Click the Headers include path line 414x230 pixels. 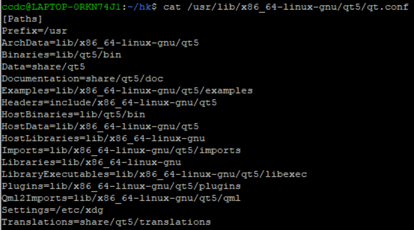point(109,103)
